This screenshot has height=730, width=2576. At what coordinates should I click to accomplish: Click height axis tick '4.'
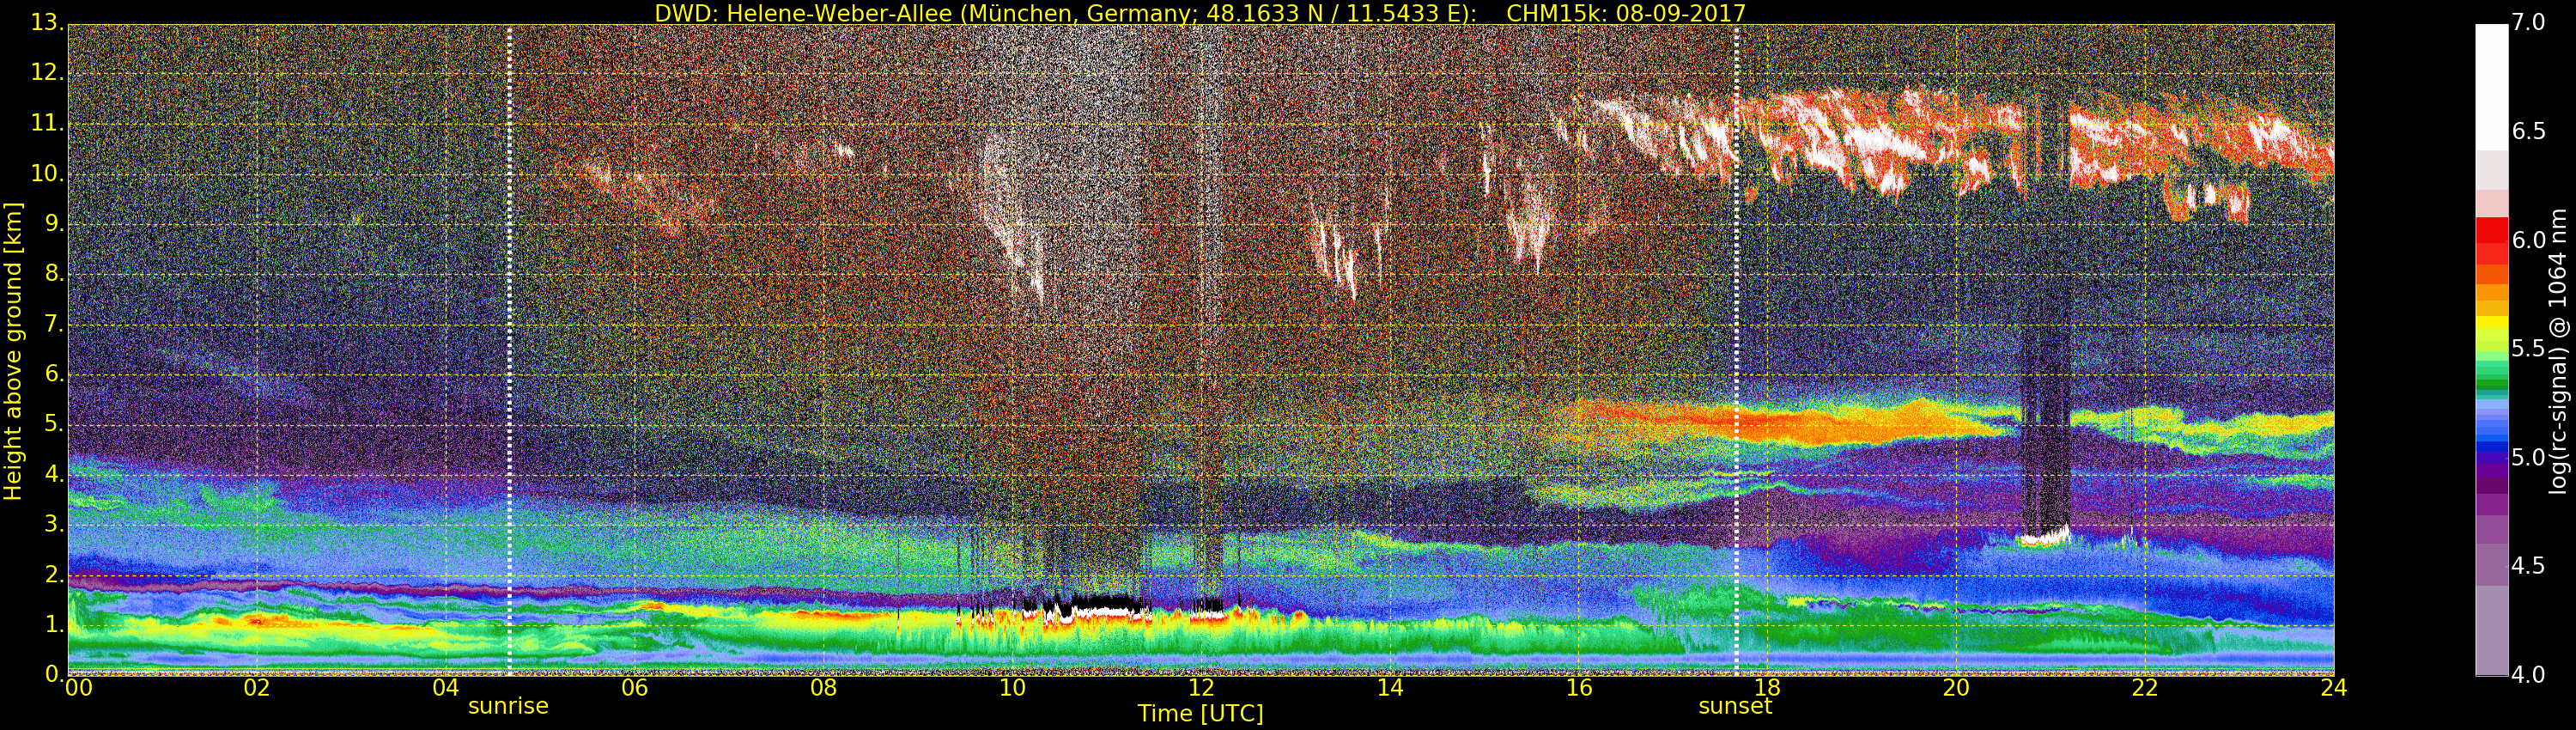pos(53,474)
